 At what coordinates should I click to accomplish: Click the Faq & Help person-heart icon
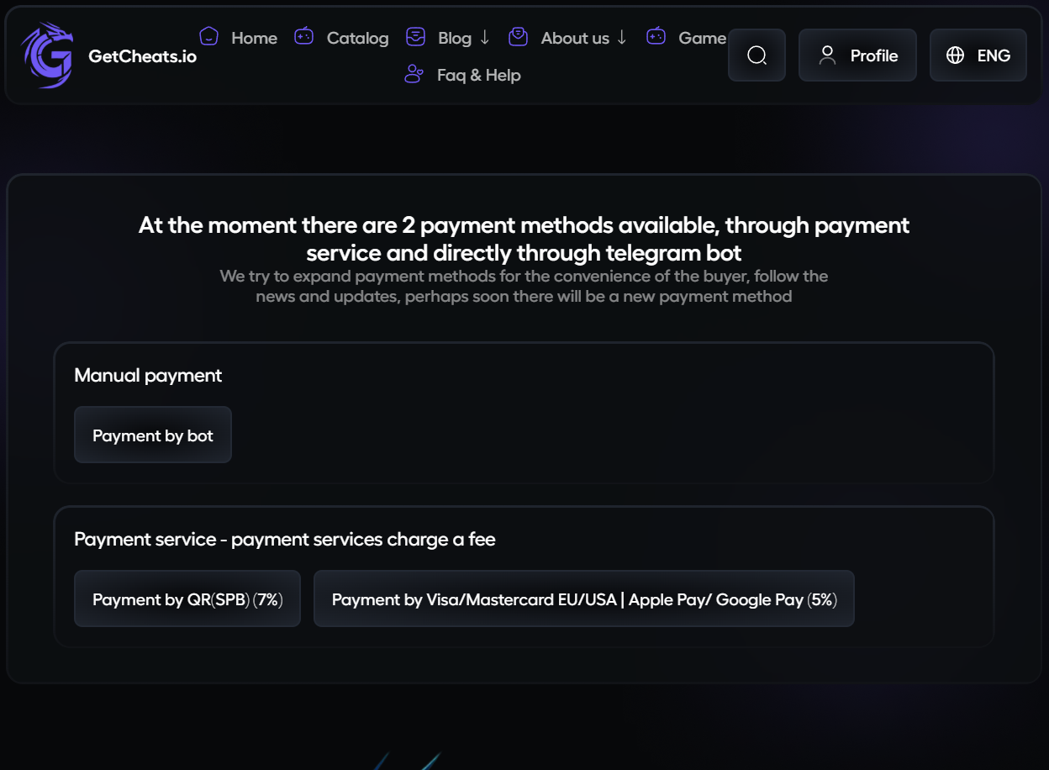click(414, 74)
